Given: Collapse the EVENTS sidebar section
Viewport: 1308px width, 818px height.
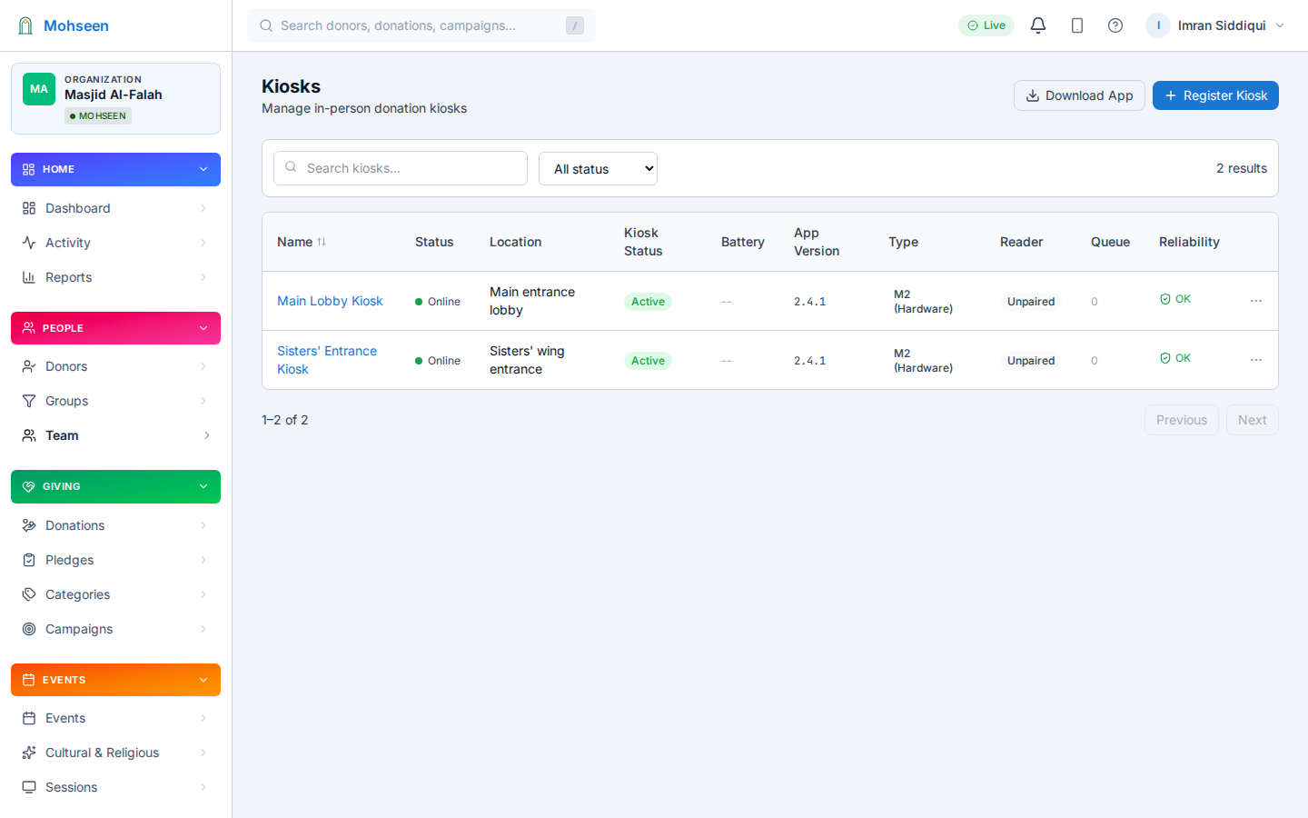Looking at the screenshot, I should 115,680.
